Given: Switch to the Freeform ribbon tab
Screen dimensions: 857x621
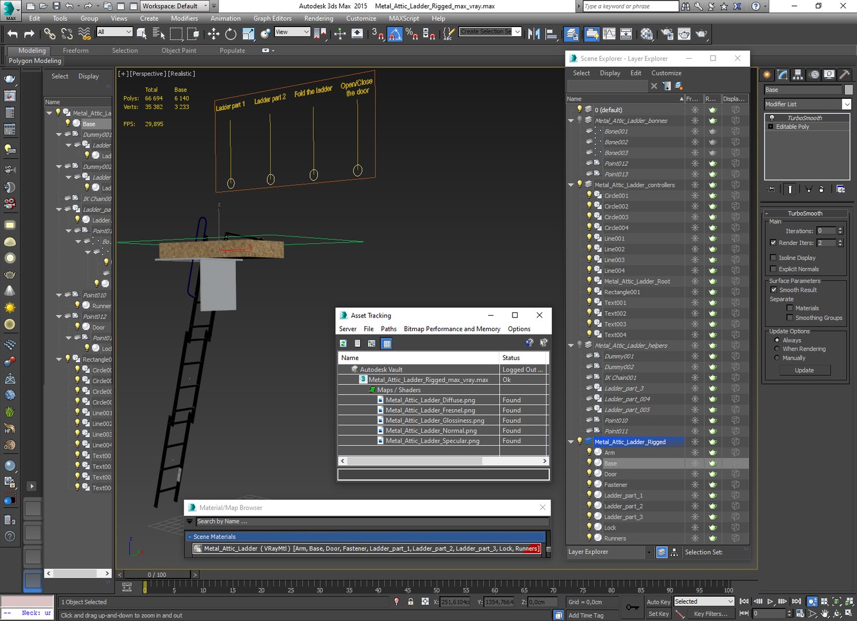Looking at the screenshot, I should 76,51.
